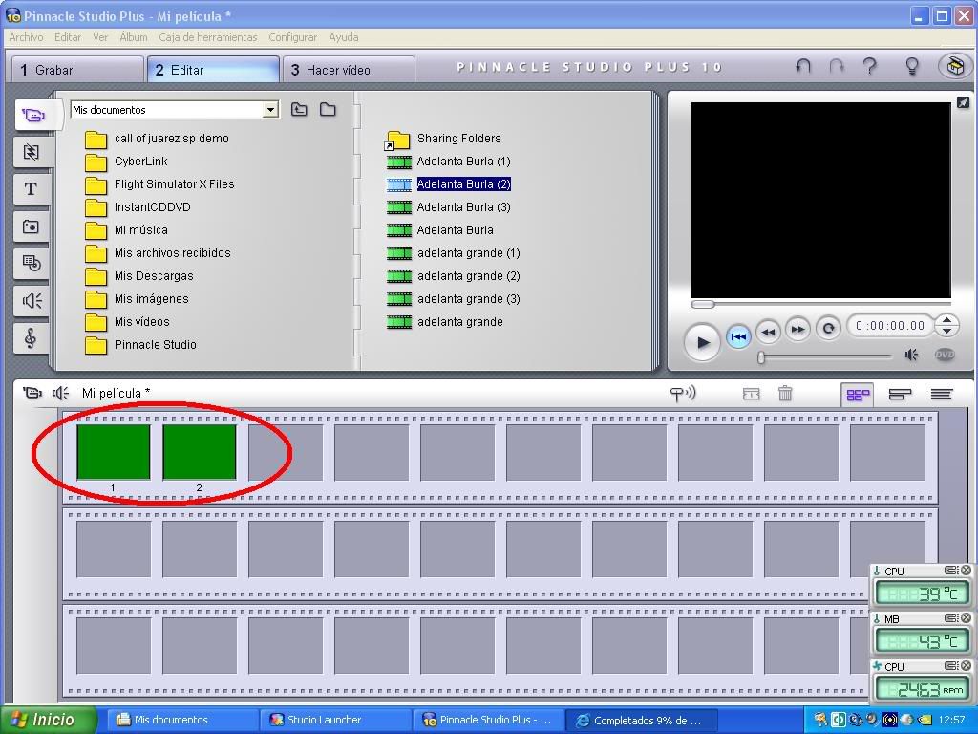This screenshot has width=978, height=734.
Task: Open the Álbum menu
Action: tap(134, 37)
